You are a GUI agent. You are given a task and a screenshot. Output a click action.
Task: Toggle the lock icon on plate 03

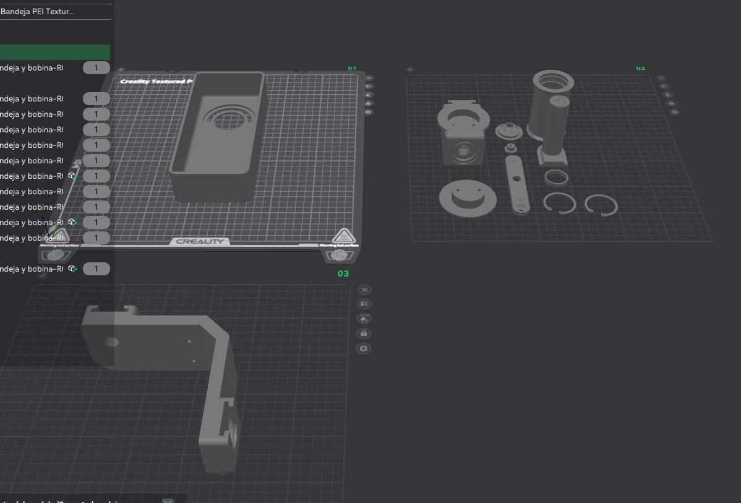(364, 333)
